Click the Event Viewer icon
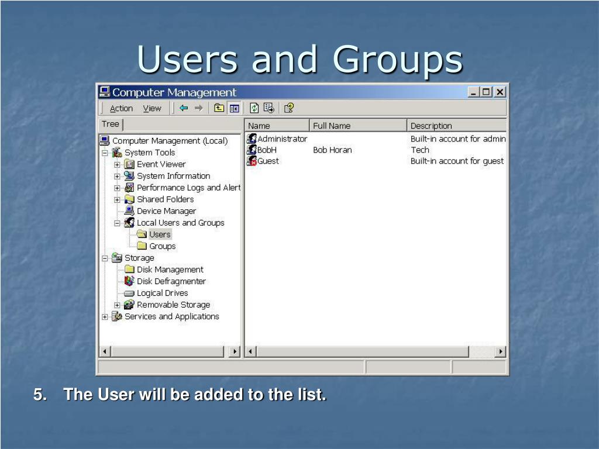The image size is (599, 449). (x=129, y=164)
